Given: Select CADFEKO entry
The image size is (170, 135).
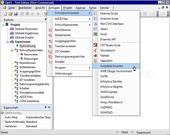Looking at the screenshot, I should click(116, 107).
